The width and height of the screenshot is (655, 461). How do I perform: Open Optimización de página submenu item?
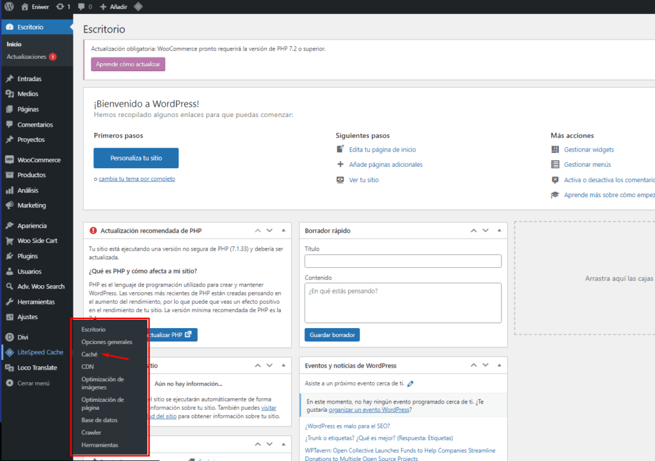pos(103,404)
